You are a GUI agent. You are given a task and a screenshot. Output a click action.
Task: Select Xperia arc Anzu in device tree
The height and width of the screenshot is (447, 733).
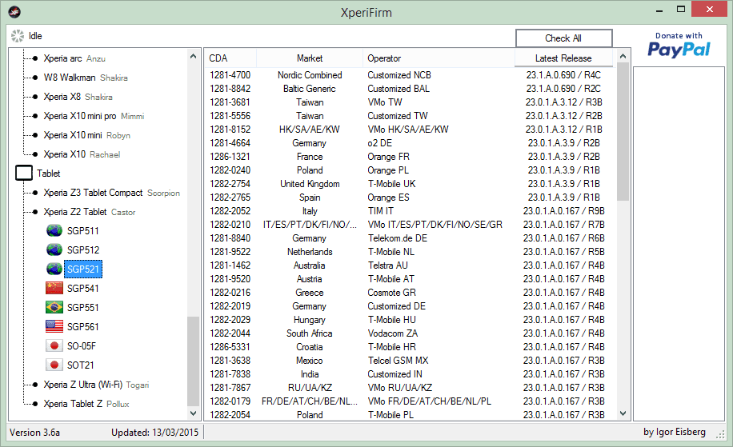(x=74, y=58)
